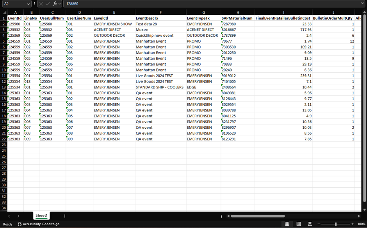This screenshot has width=367, height=228.
Task: Switch to Normal view
Action: point(287,224)
